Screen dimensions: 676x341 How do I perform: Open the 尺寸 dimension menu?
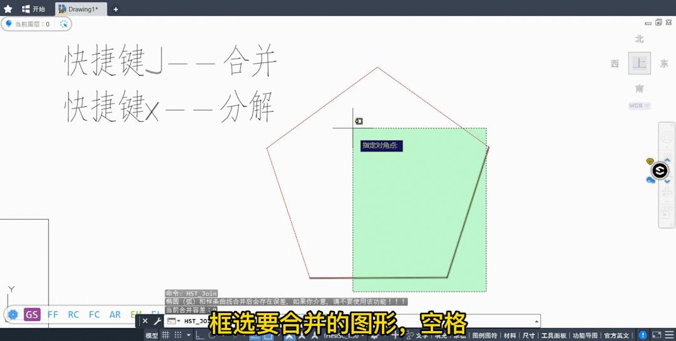pos(528,335)
